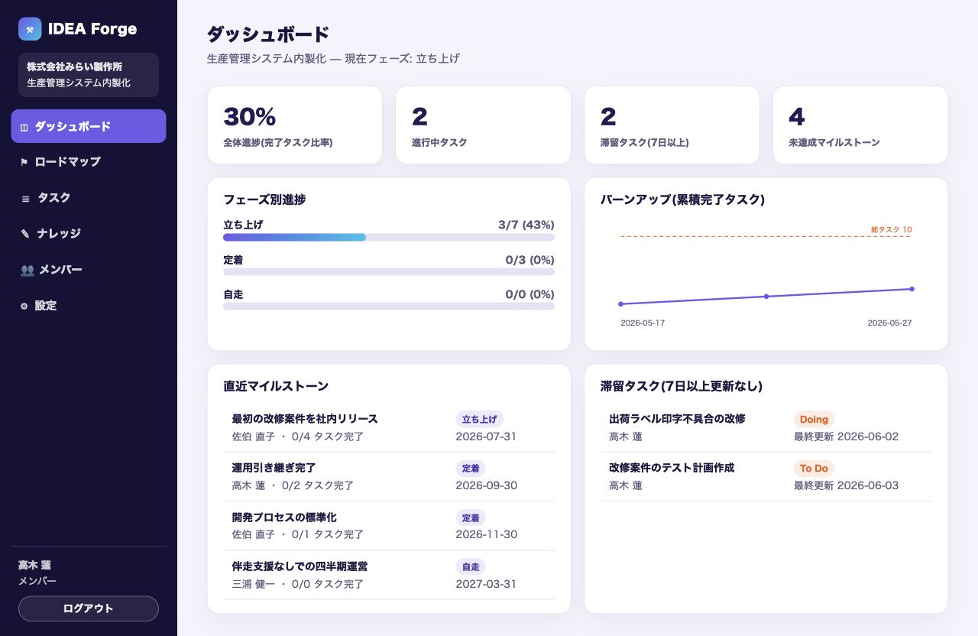Click the 定着 phase progress bar
This screenshot has width=978, height=636.
pos(389,272)
